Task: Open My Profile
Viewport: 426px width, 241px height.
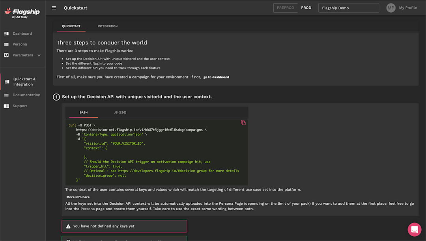Action: click(408, 8)
